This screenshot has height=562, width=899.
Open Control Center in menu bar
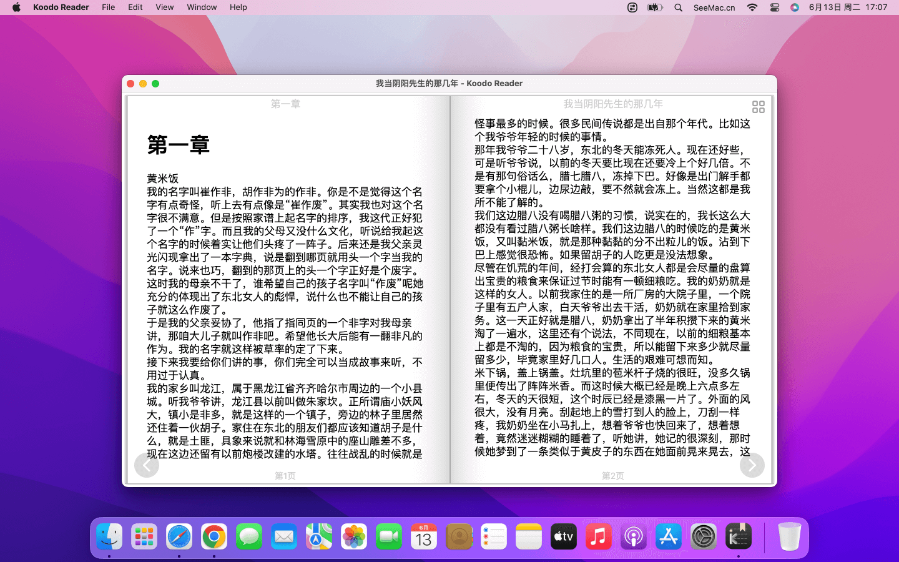774,7
